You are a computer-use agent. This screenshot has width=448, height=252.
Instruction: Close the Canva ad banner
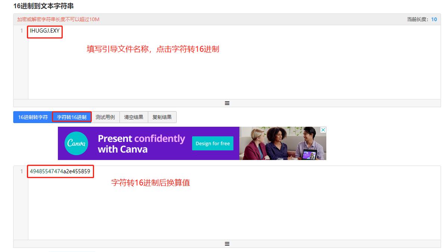click(323, 130)
